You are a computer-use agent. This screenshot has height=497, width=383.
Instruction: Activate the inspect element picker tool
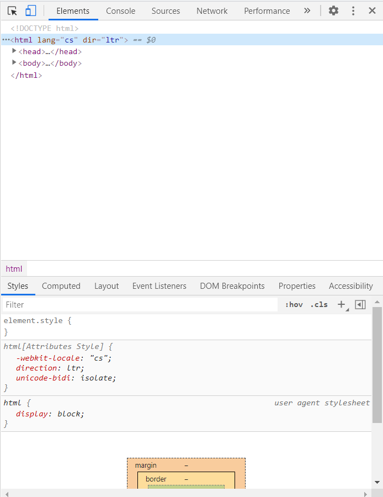click(12, 10)
